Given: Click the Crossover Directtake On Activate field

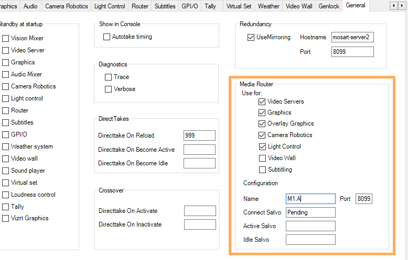Looking at the screenshot, I should [x=200, y=211].
